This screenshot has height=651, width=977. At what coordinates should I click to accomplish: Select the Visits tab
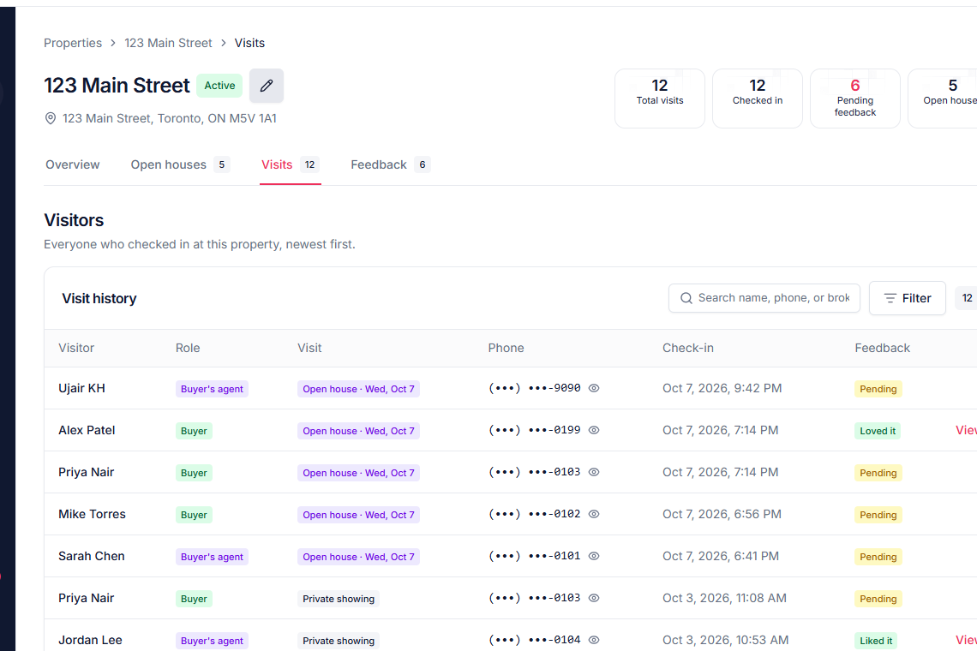[290, 164]
